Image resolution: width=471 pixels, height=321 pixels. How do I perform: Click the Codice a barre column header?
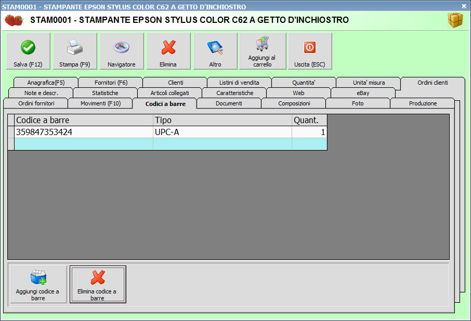84,120
